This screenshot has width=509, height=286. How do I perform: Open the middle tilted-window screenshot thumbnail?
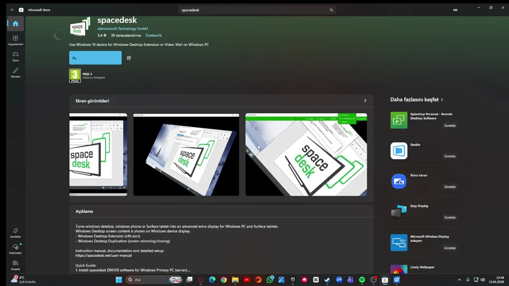point(186,155)
